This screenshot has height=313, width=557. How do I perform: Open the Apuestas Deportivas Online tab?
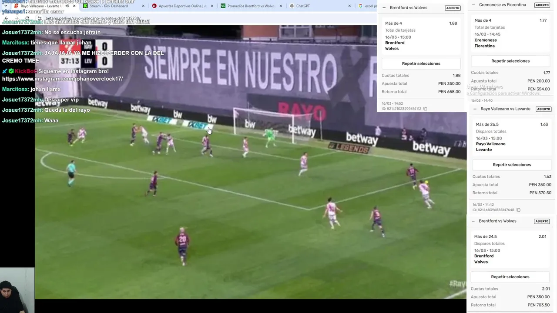pyautogui.click(x=182, y=6)
